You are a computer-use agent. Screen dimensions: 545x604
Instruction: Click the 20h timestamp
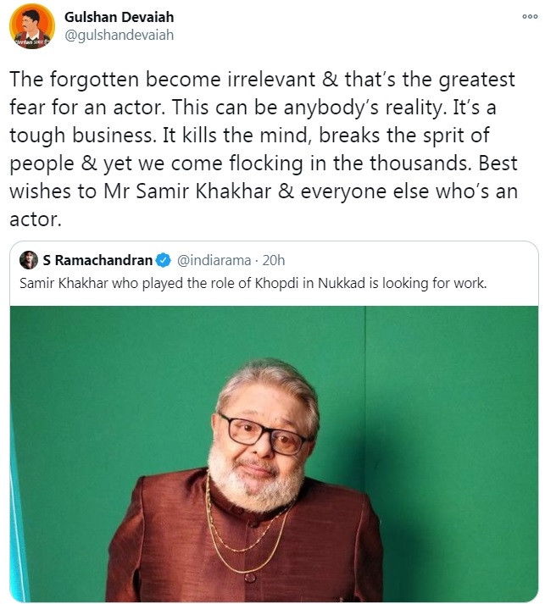[x=273, y=260]
